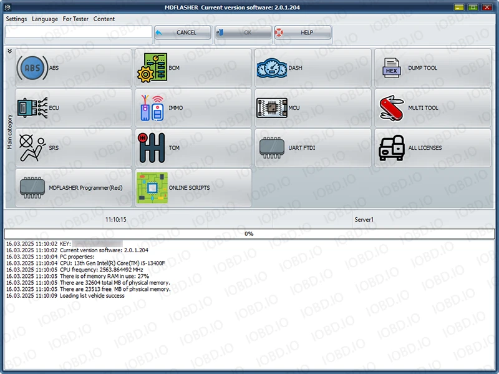Focus the search text field beside CANCEL

coord(79,32)
